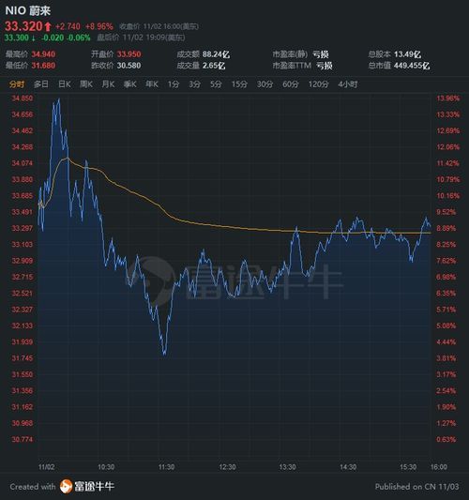
Task: Open the 日K daily candlestick tab
Action: [x=65, y=84]
